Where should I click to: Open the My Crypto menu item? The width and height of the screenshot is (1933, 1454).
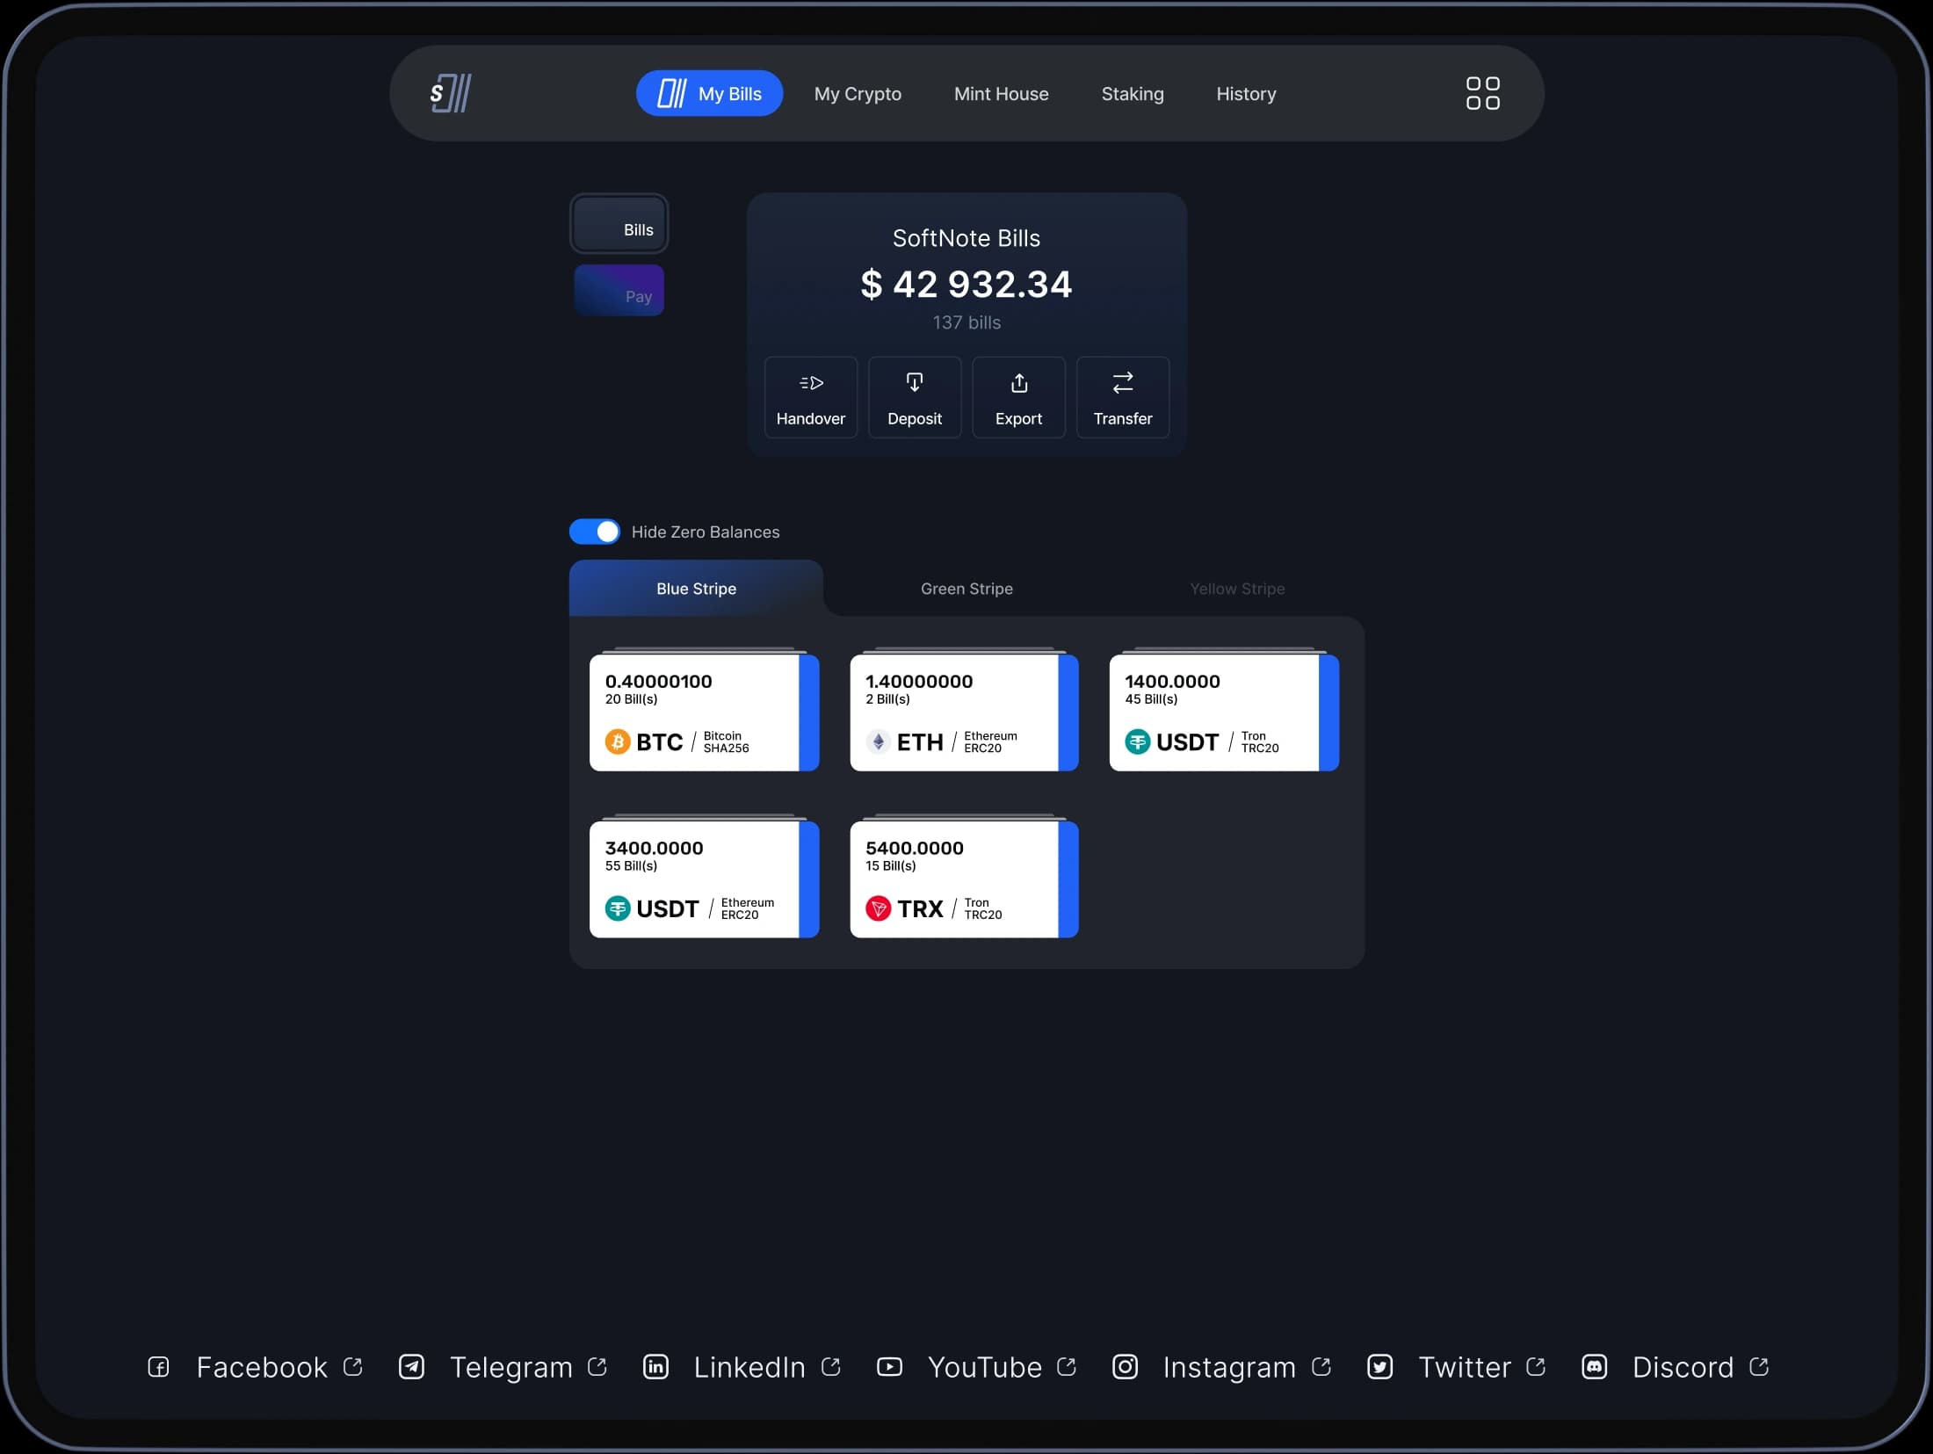tap(858, 94)
